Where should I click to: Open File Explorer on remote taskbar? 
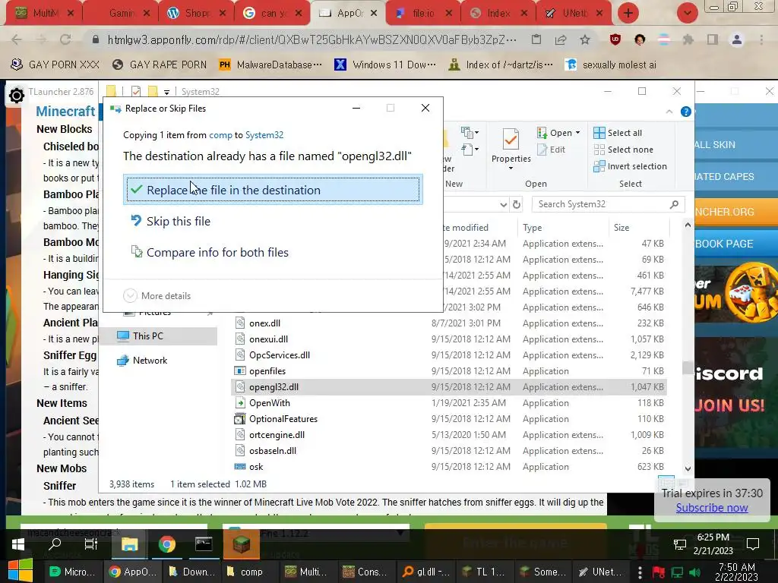(x=129, y=544)
